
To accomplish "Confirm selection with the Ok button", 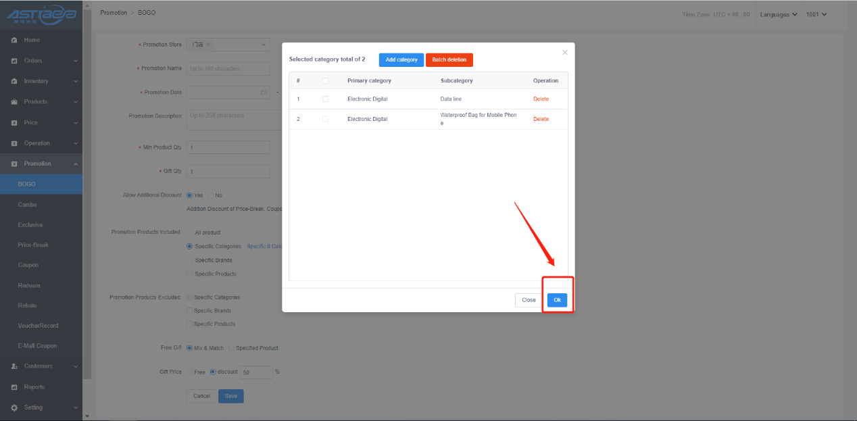I will [557, 300].
